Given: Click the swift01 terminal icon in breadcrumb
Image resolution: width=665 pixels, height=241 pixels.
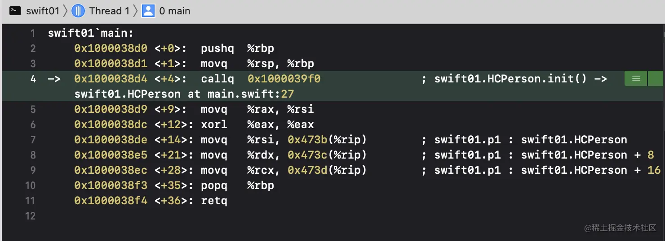Looking at the screenshot, I should pos(16,11).
